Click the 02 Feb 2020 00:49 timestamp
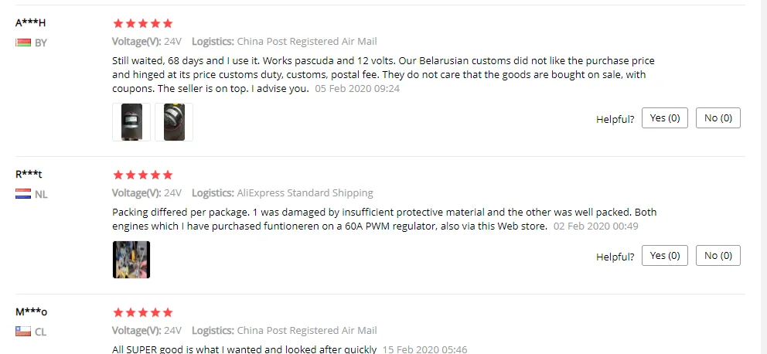This screenshot has height=354, width=767. (x=596, y=226)
